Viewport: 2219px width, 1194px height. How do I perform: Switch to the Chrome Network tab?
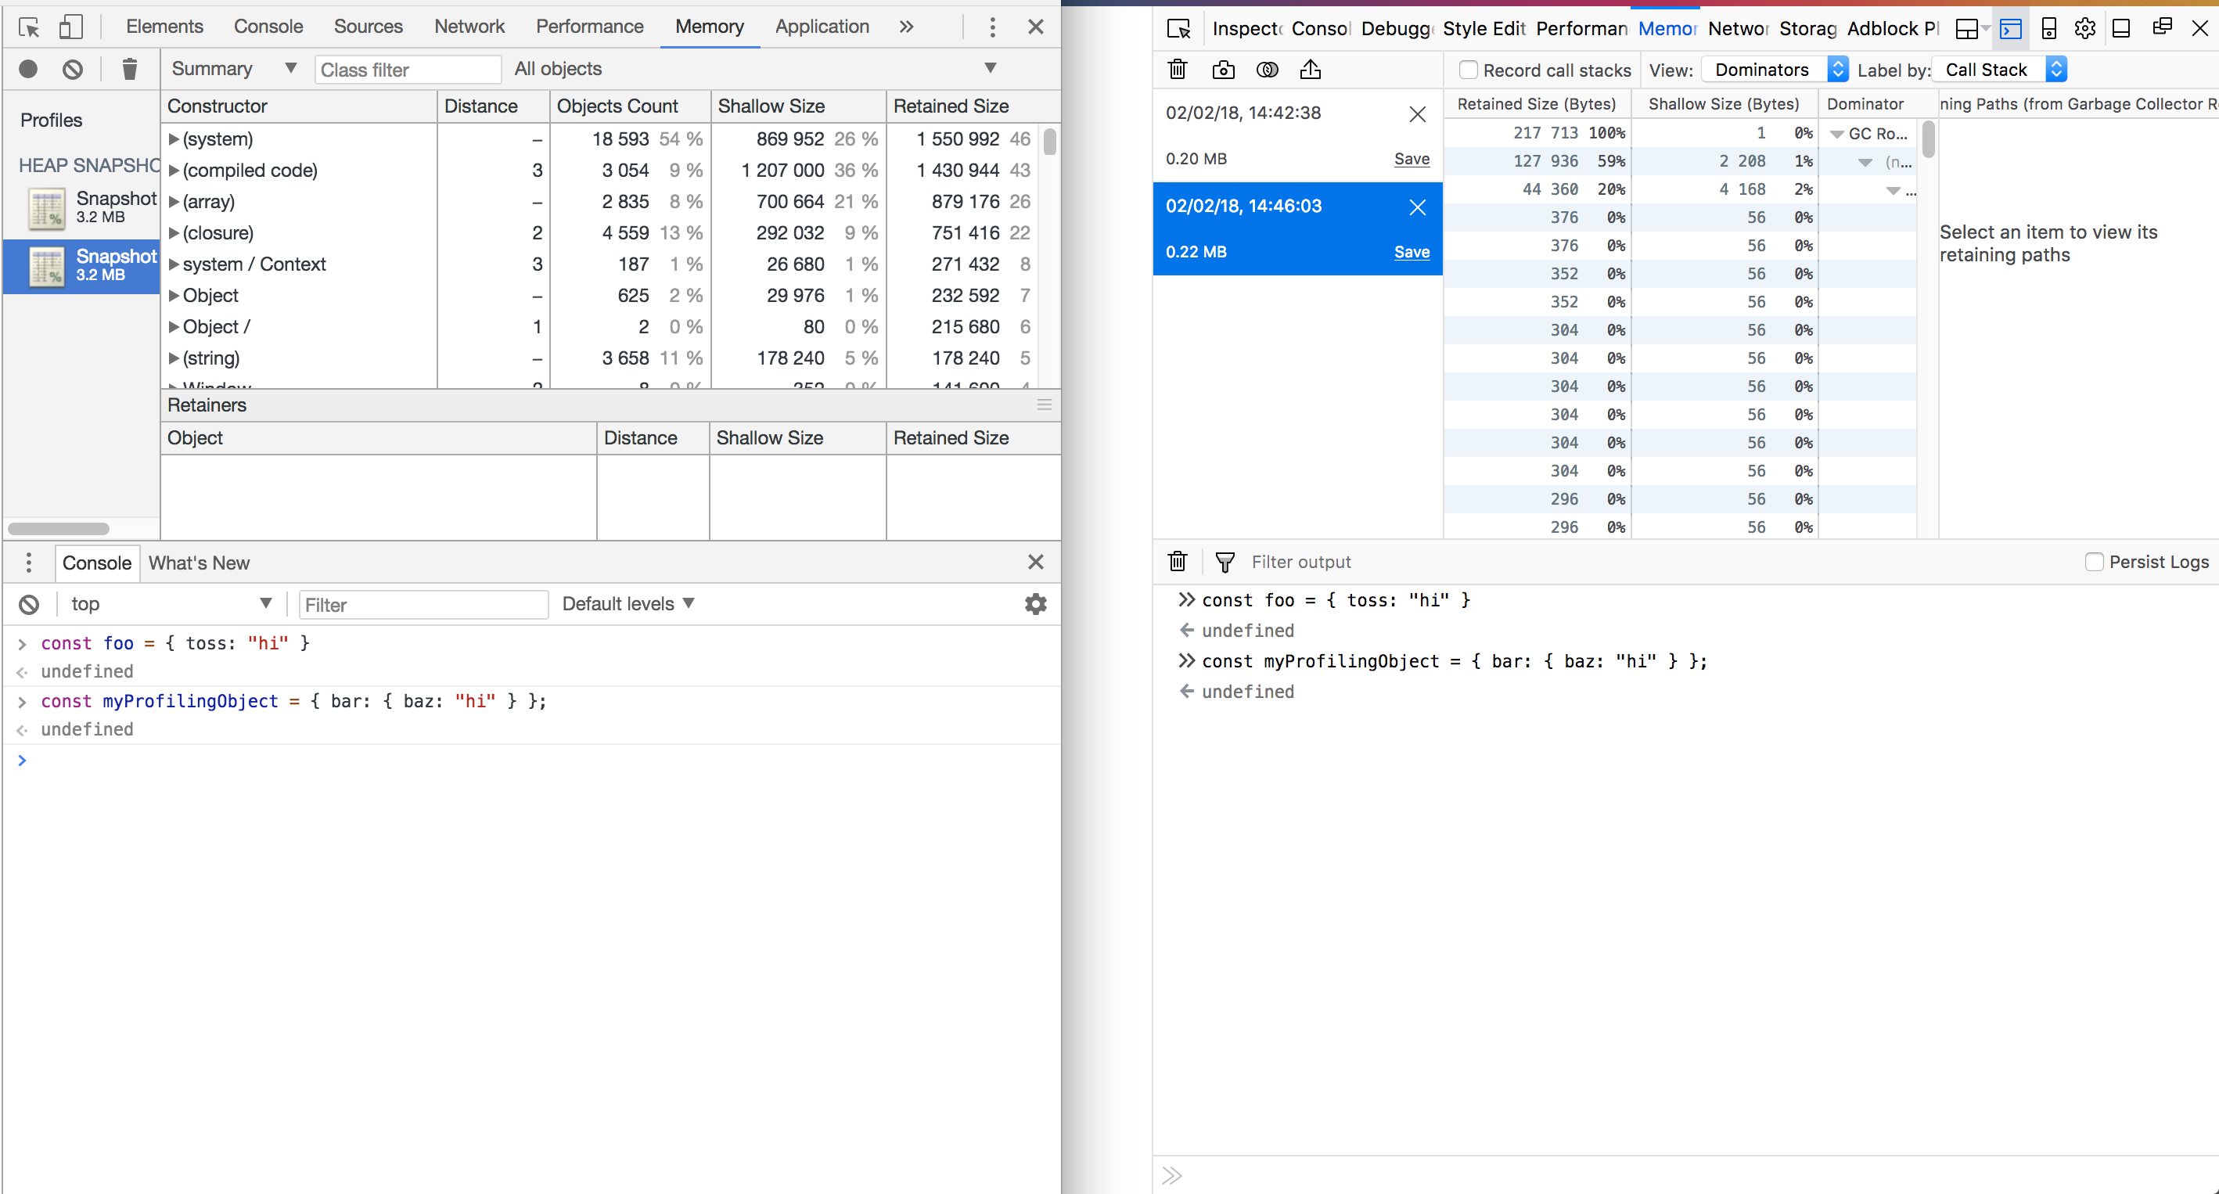coord(469,27)
